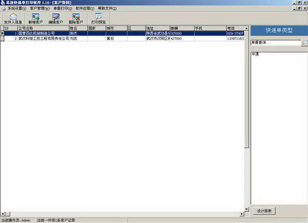Image resolution: width=308 pixels, height=223 pixels.
Task: Open 打印预览 print preview icon
Action: (99, 19)
